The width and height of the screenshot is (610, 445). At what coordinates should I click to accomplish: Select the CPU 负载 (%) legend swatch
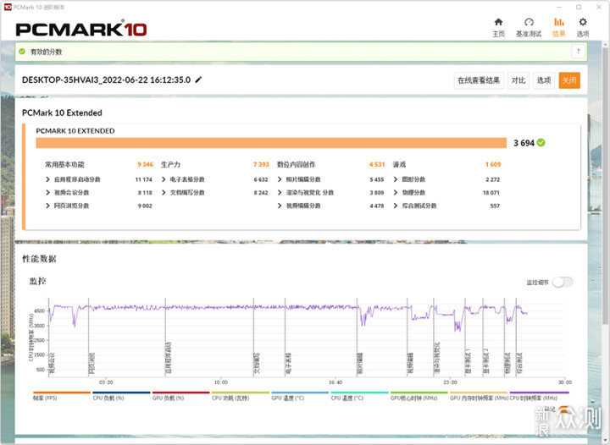121,393
